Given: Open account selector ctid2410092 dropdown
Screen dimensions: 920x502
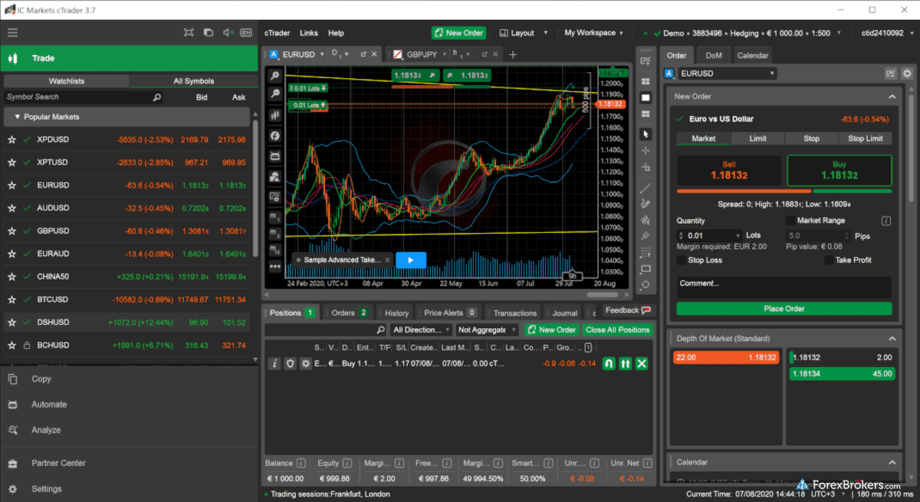Looking at the screenshot, I should [x=887, y=33].
